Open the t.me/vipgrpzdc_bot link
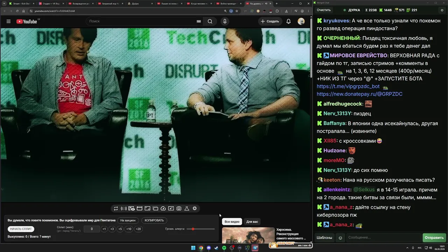The width and height of the screenshot is (448, 252). [x=348, y=86]
